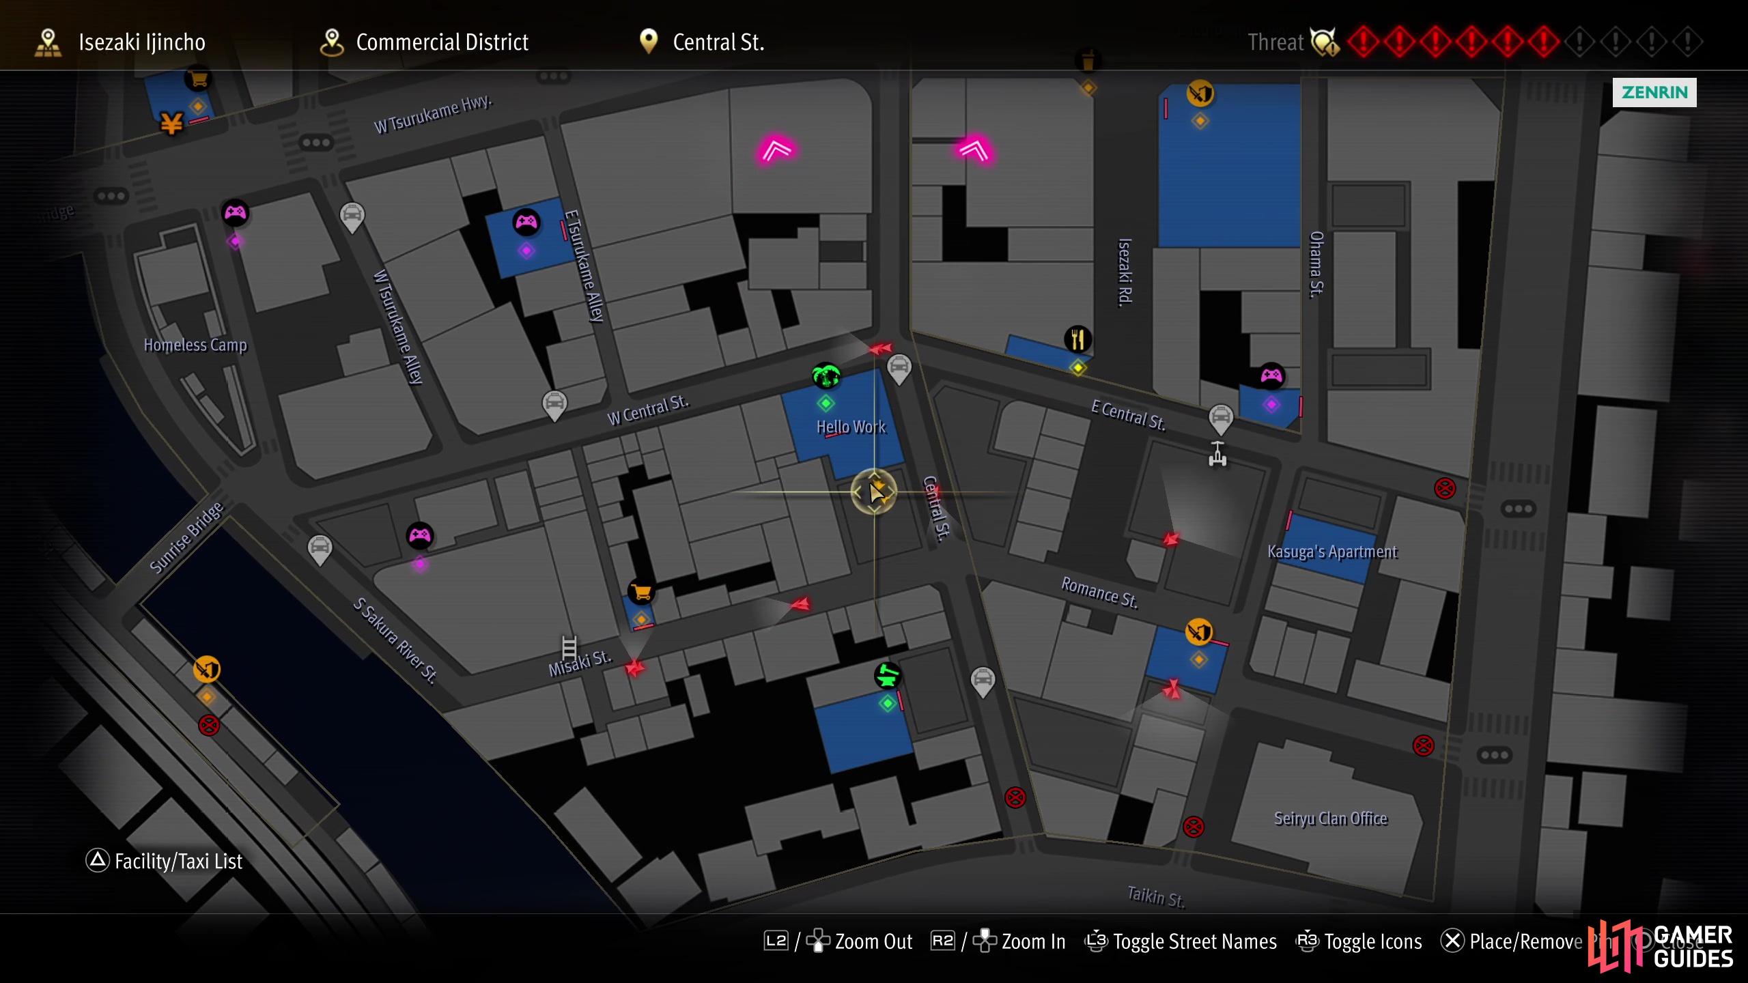Select the green anvil workshop icon
Image resolution: width=1748 pixels, height=983 pixels.
tap(888, 676)
